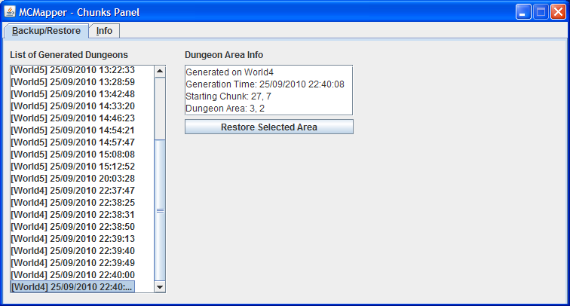Image resolution: width=570 pixels, height=306 pixels.
Task: Pick the World4 22:39:13 dungeon
Action: click(x=73, y=239)
